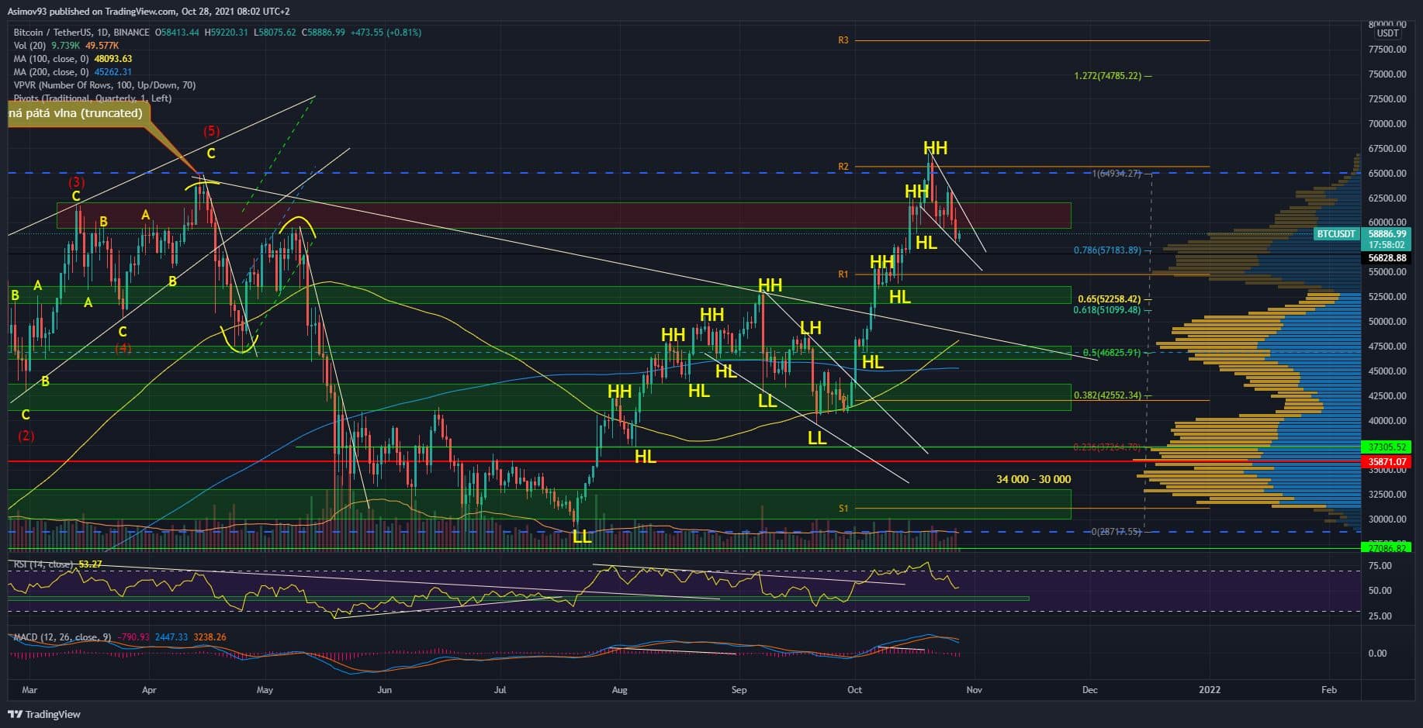Click the yellow 'LH' swing label
The width and height of the screenshot is (1423, 728).
(811, 328)
